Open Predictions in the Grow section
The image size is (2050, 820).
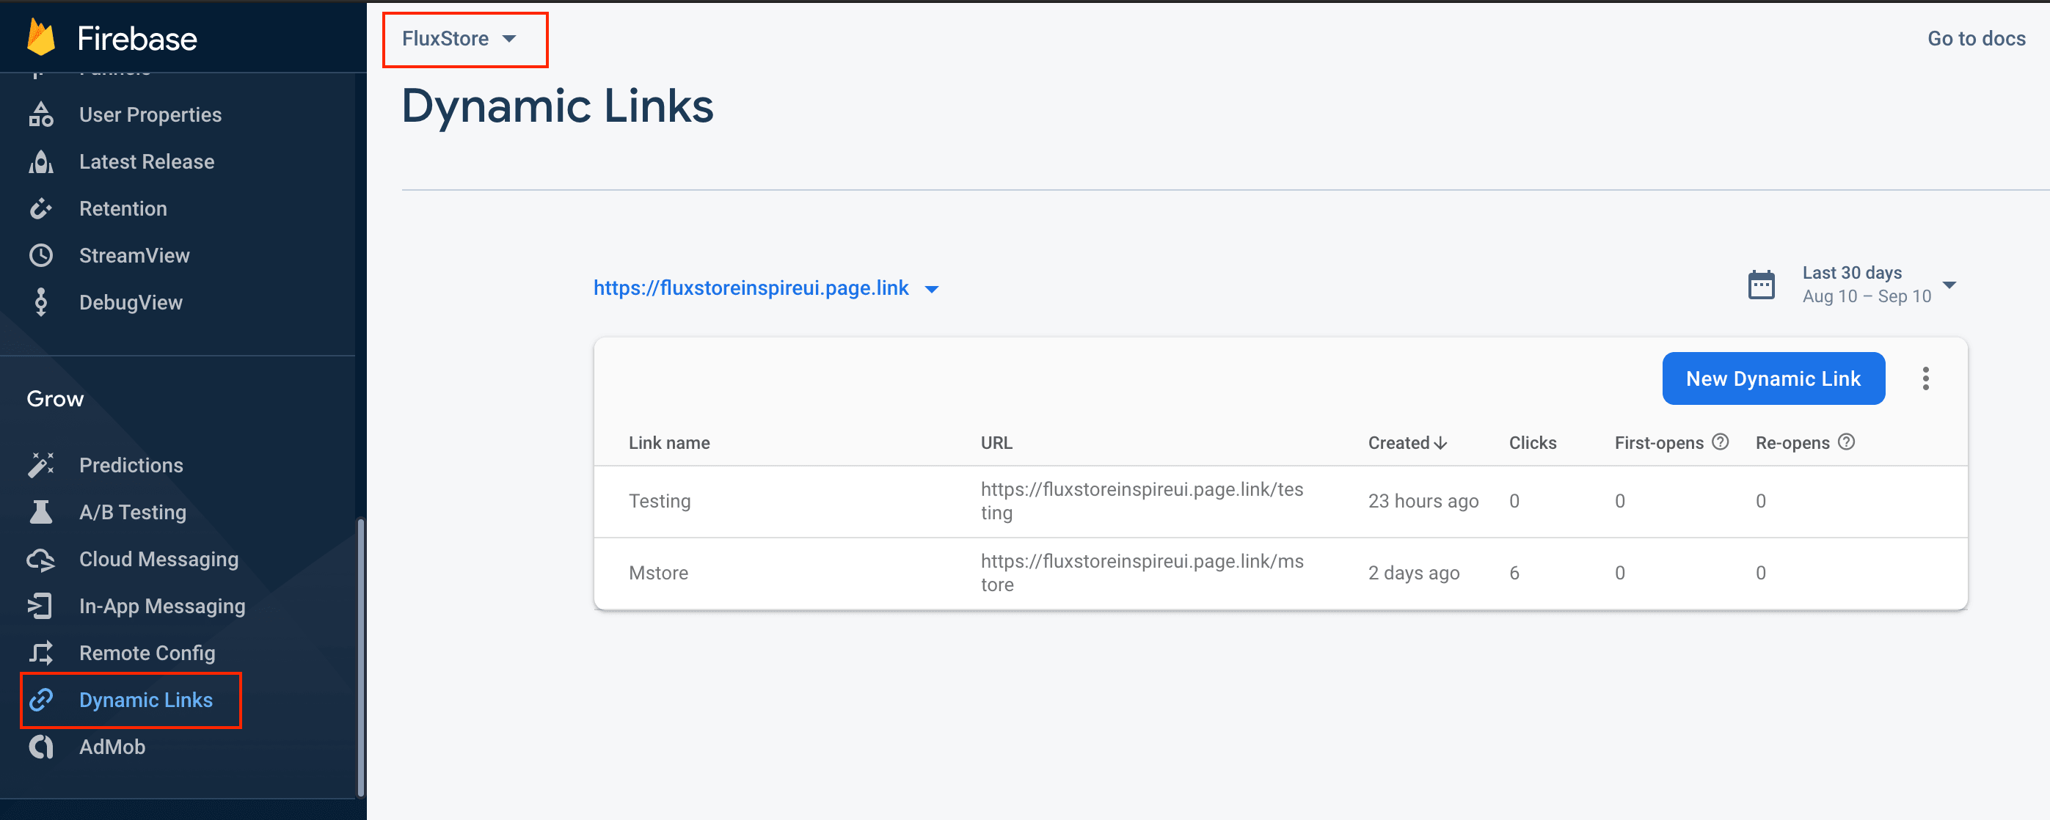point(131,465)
